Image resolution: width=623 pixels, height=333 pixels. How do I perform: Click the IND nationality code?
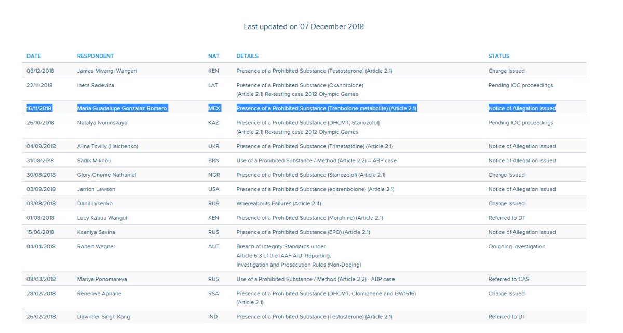[x=213, y=317]
